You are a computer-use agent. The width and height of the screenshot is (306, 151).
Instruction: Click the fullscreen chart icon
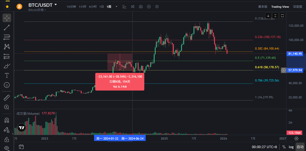[x=282, y=16]
